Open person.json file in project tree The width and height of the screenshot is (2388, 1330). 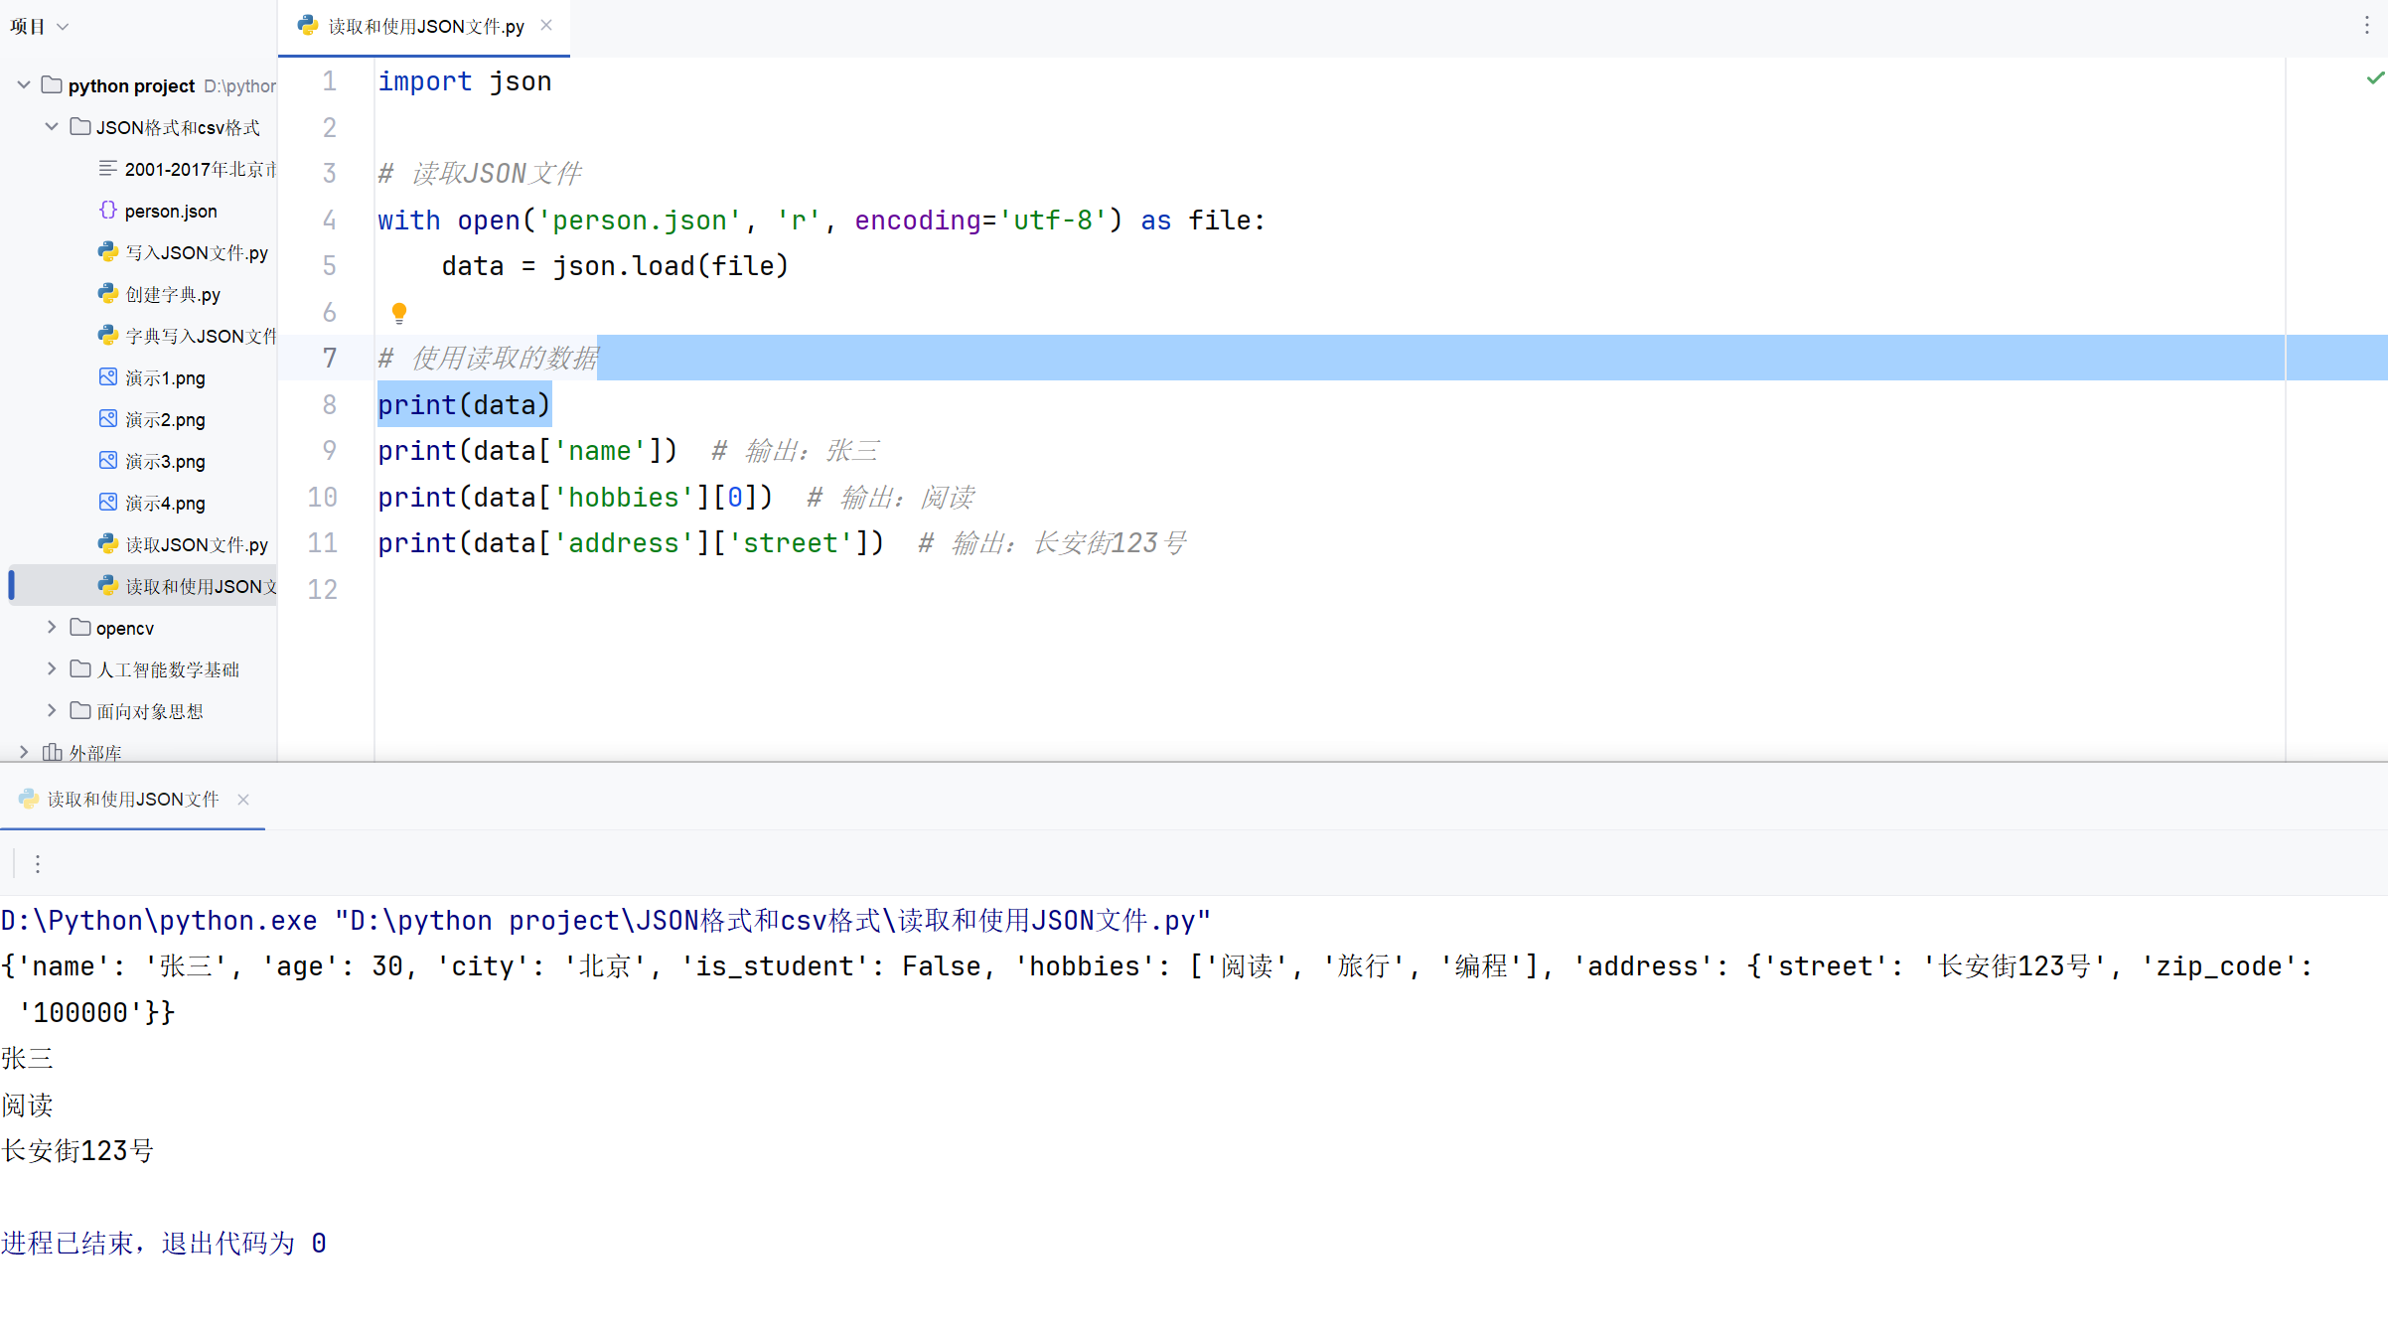(x=170, y=212)
